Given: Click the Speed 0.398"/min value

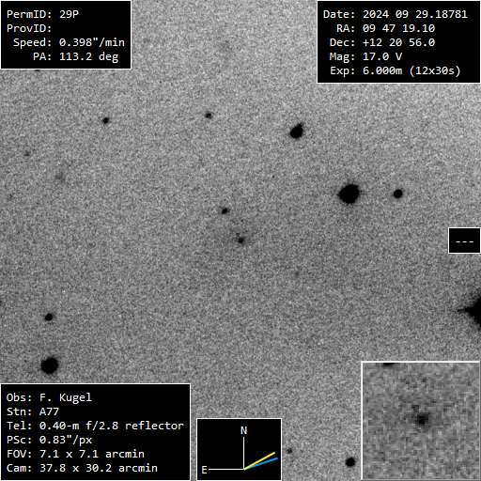Looking at the screenshot, I should 92,42.
